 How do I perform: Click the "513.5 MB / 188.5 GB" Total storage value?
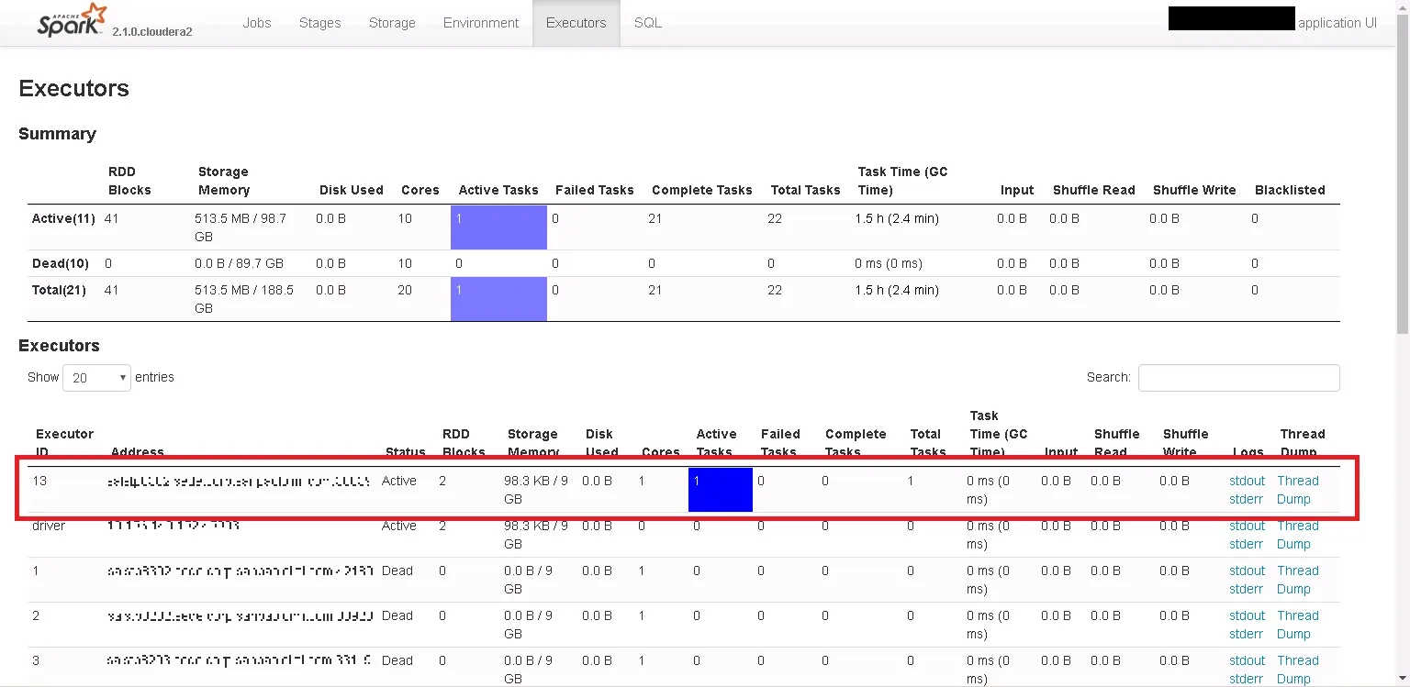244,299
